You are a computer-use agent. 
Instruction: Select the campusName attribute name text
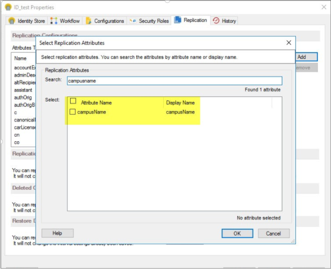click(x=91, y=112)
